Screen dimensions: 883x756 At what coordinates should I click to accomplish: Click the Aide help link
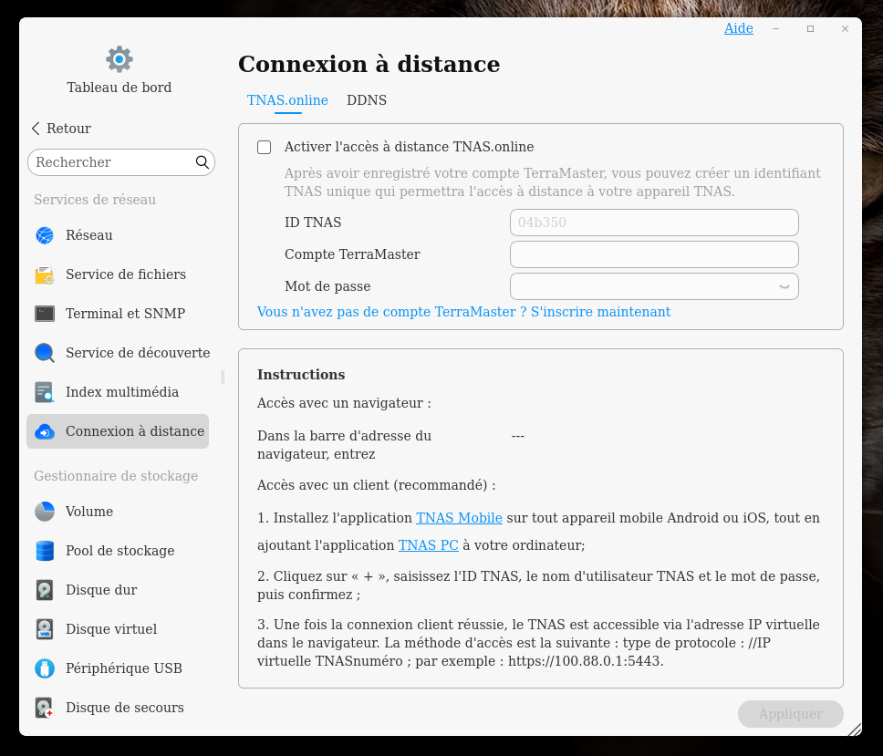point(738,28)
